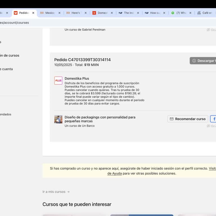This screenshot has width=216, height=216.
Task: Close the Domestika tab
Action: (x=112, y=13)
